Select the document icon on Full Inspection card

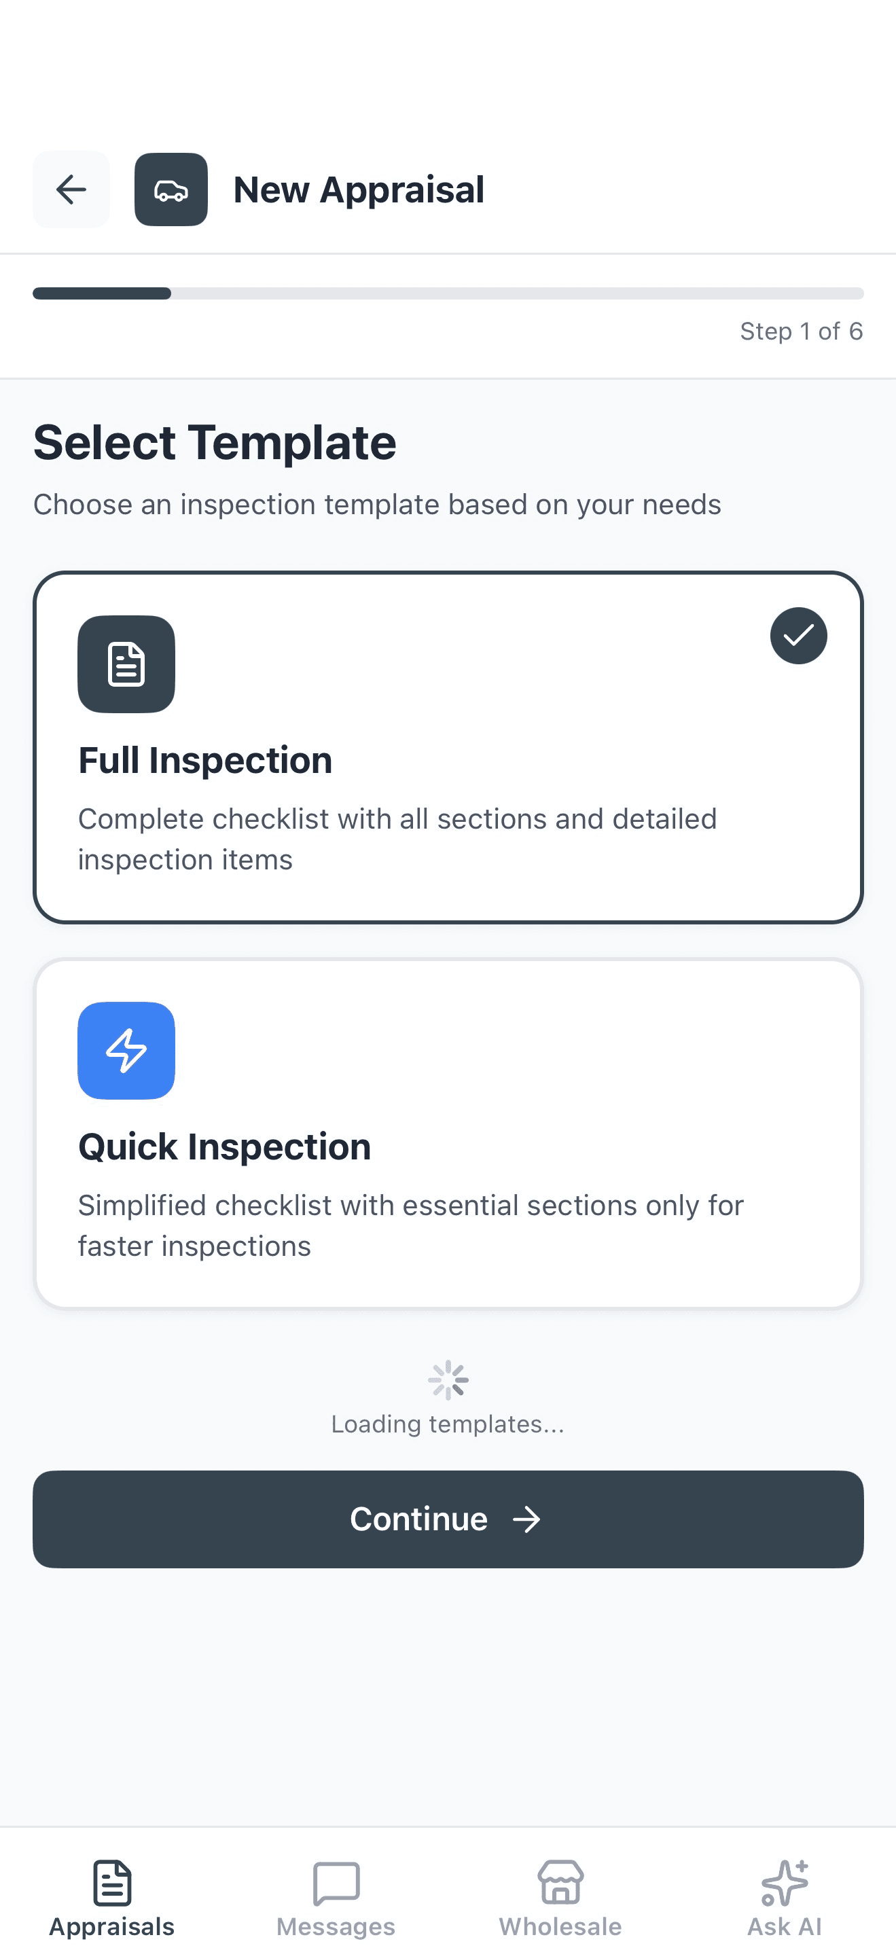pos(126,663)
